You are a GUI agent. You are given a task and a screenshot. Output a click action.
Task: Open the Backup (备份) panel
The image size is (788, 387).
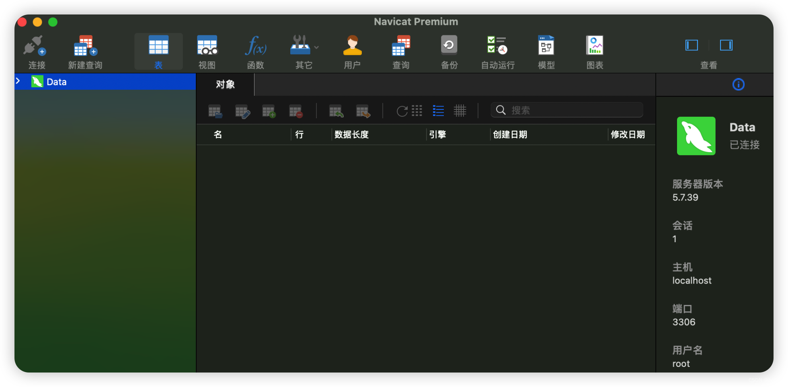tap(449, 50)
